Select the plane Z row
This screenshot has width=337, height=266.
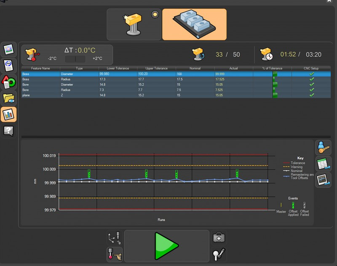176,95
